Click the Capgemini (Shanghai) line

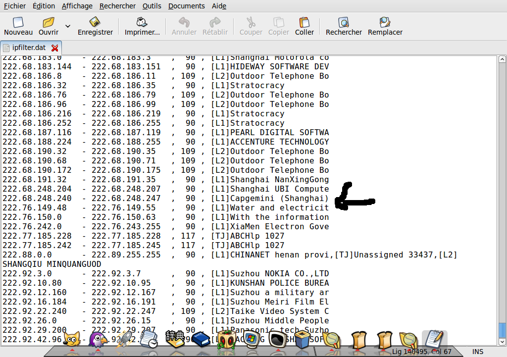click(x=165, y=198)
